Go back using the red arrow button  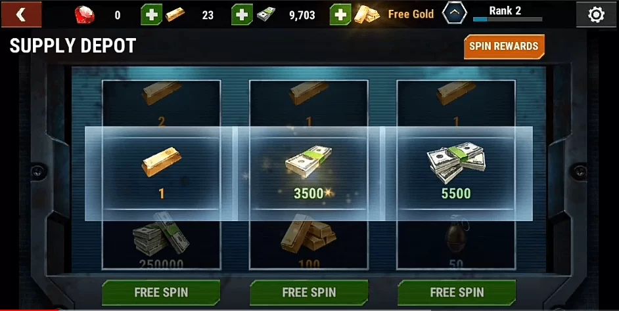click(x=21, y=14)
